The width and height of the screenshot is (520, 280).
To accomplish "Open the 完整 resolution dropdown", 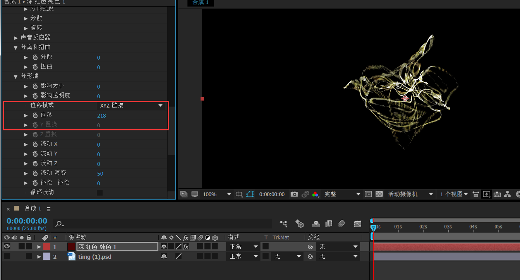I will [342, 194].
